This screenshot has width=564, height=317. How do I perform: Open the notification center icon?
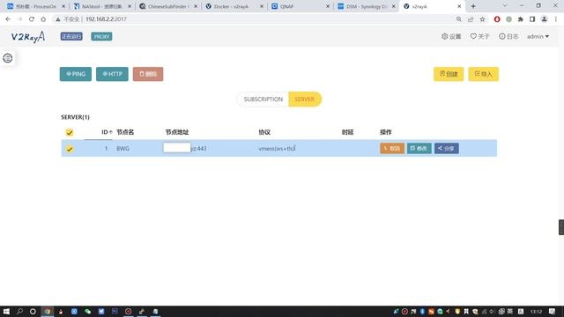click(553, 311)
